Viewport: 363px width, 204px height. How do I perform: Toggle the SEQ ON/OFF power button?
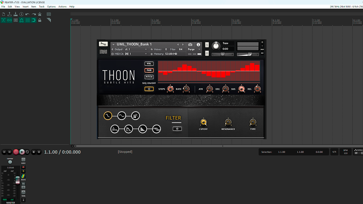click(x=149, y=89)
